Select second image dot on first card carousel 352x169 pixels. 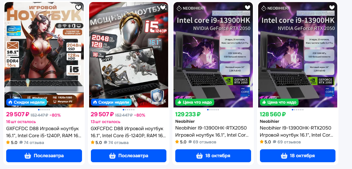(x=41, y=110)
